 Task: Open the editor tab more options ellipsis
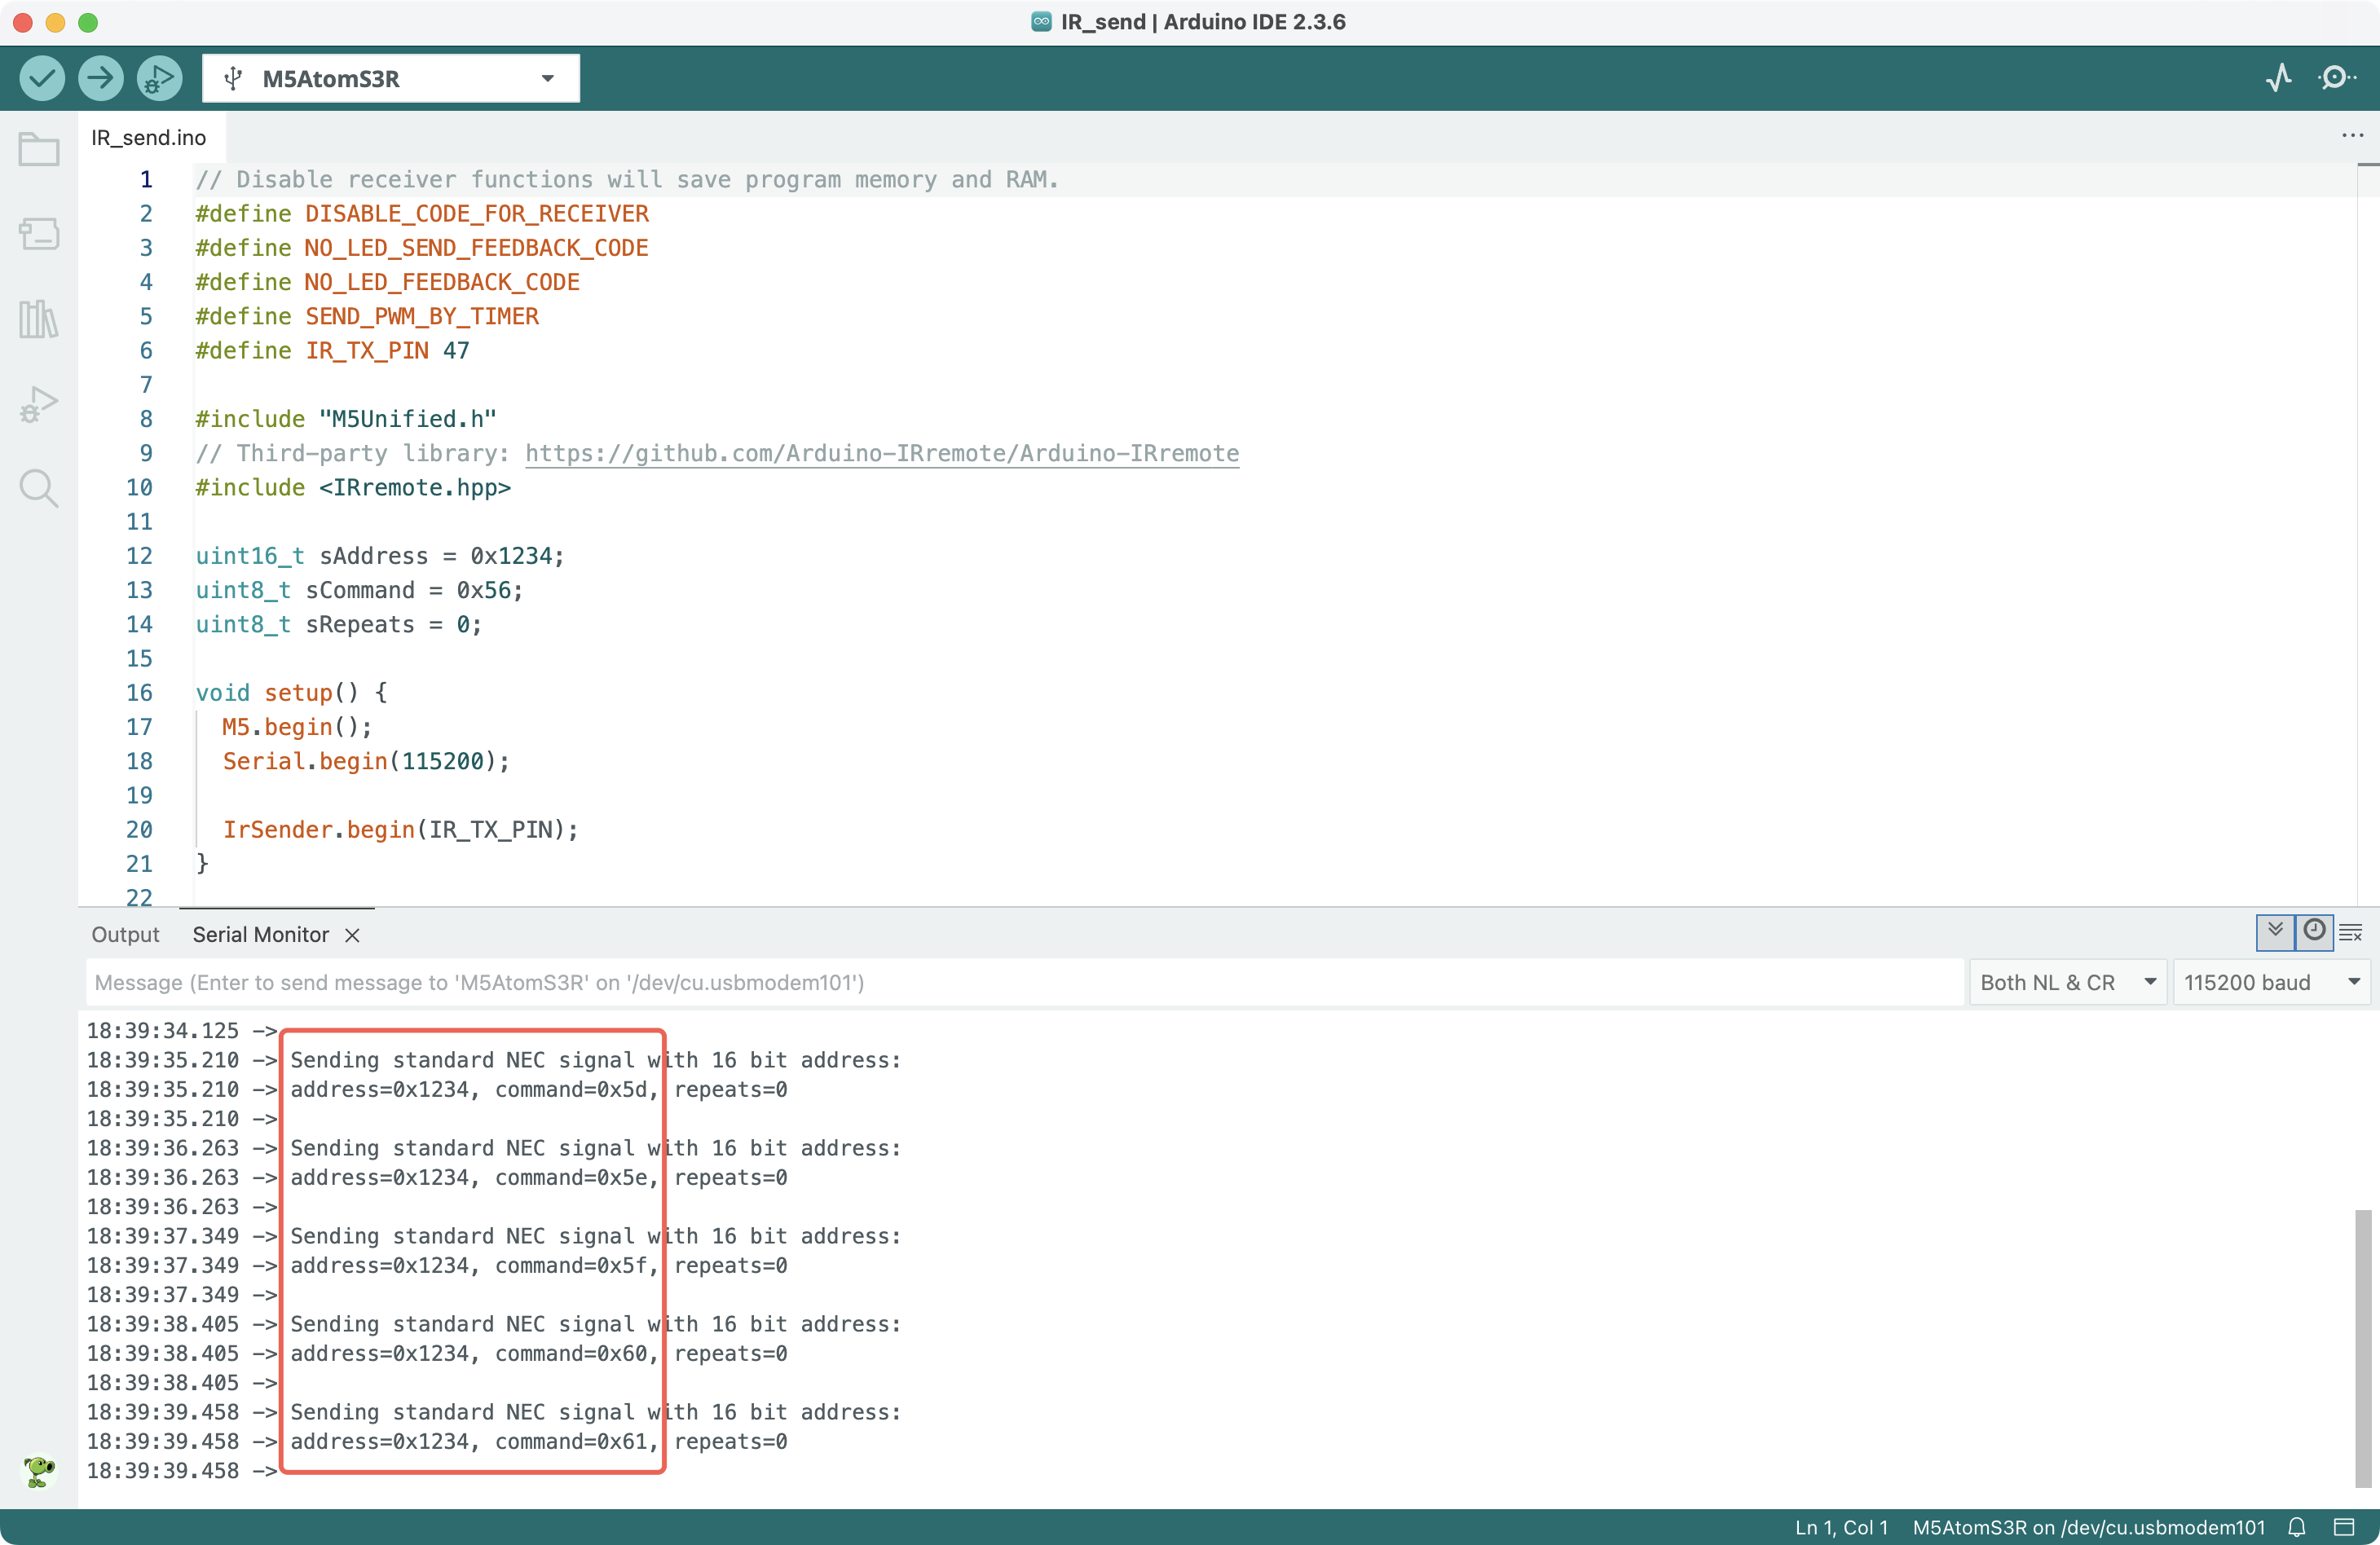pyautogui.click(x=2352, y=135)
